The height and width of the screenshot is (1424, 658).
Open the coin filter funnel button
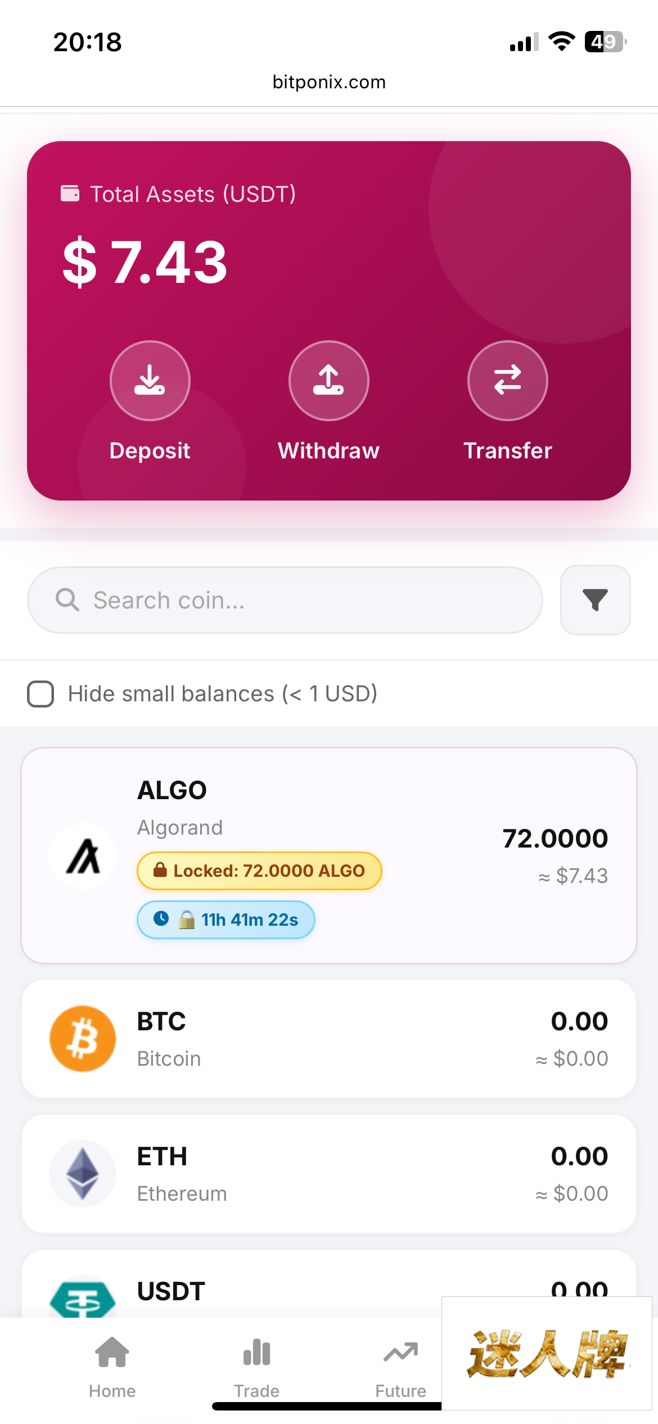pos(595,600)
